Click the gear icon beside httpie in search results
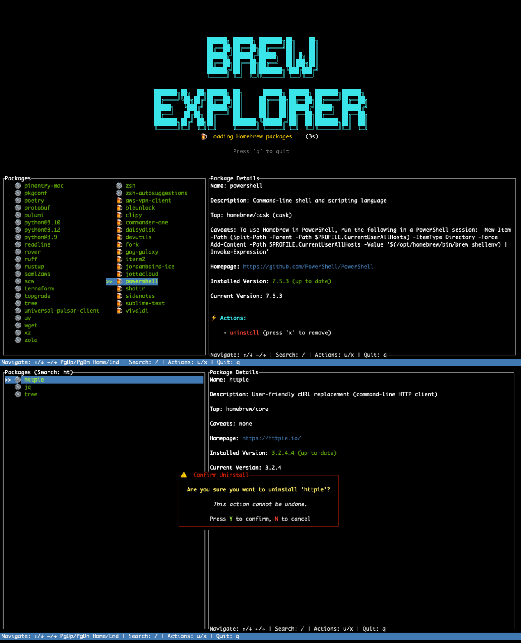The width and height of the screenshot is (521, 643). (18, 380)
